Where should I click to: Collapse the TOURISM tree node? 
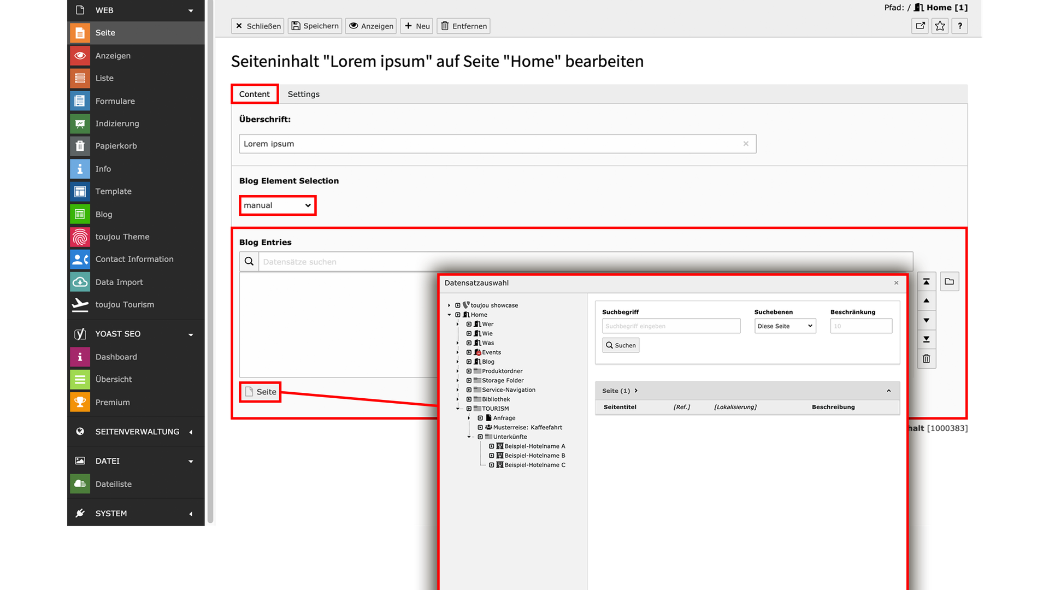pos(458,409)
